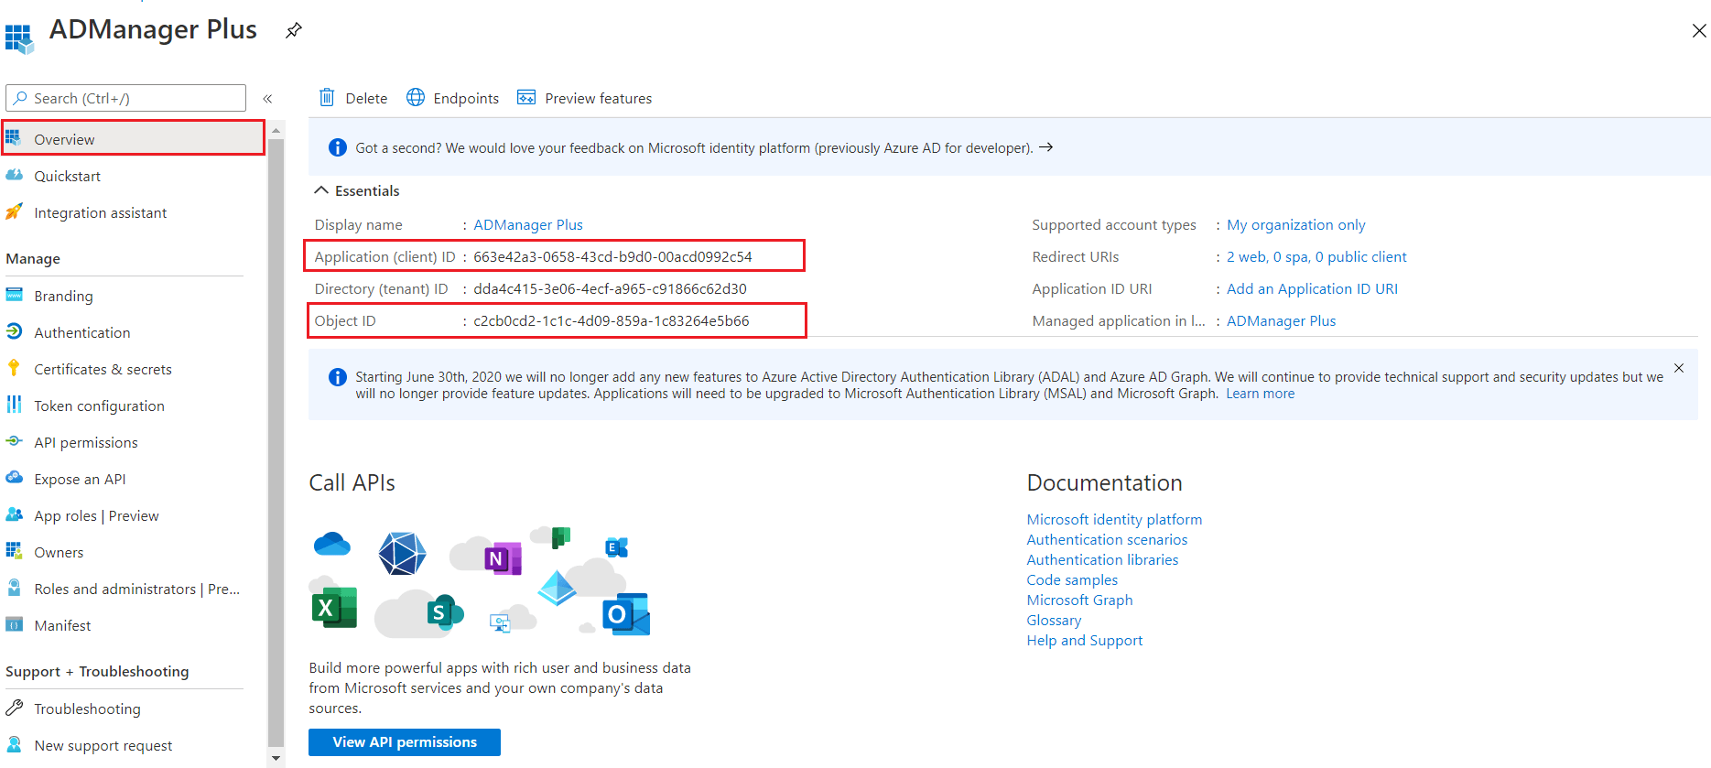Open Quickstart in the sidebar

point(67,176)
